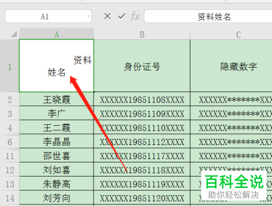The image size is (272, 206).
Task: Select column B header
Action: point(142,34)
